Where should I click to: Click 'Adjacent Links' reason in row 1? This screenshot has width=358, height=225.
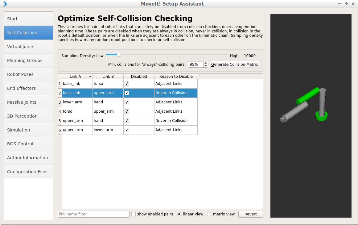(176, 84)
